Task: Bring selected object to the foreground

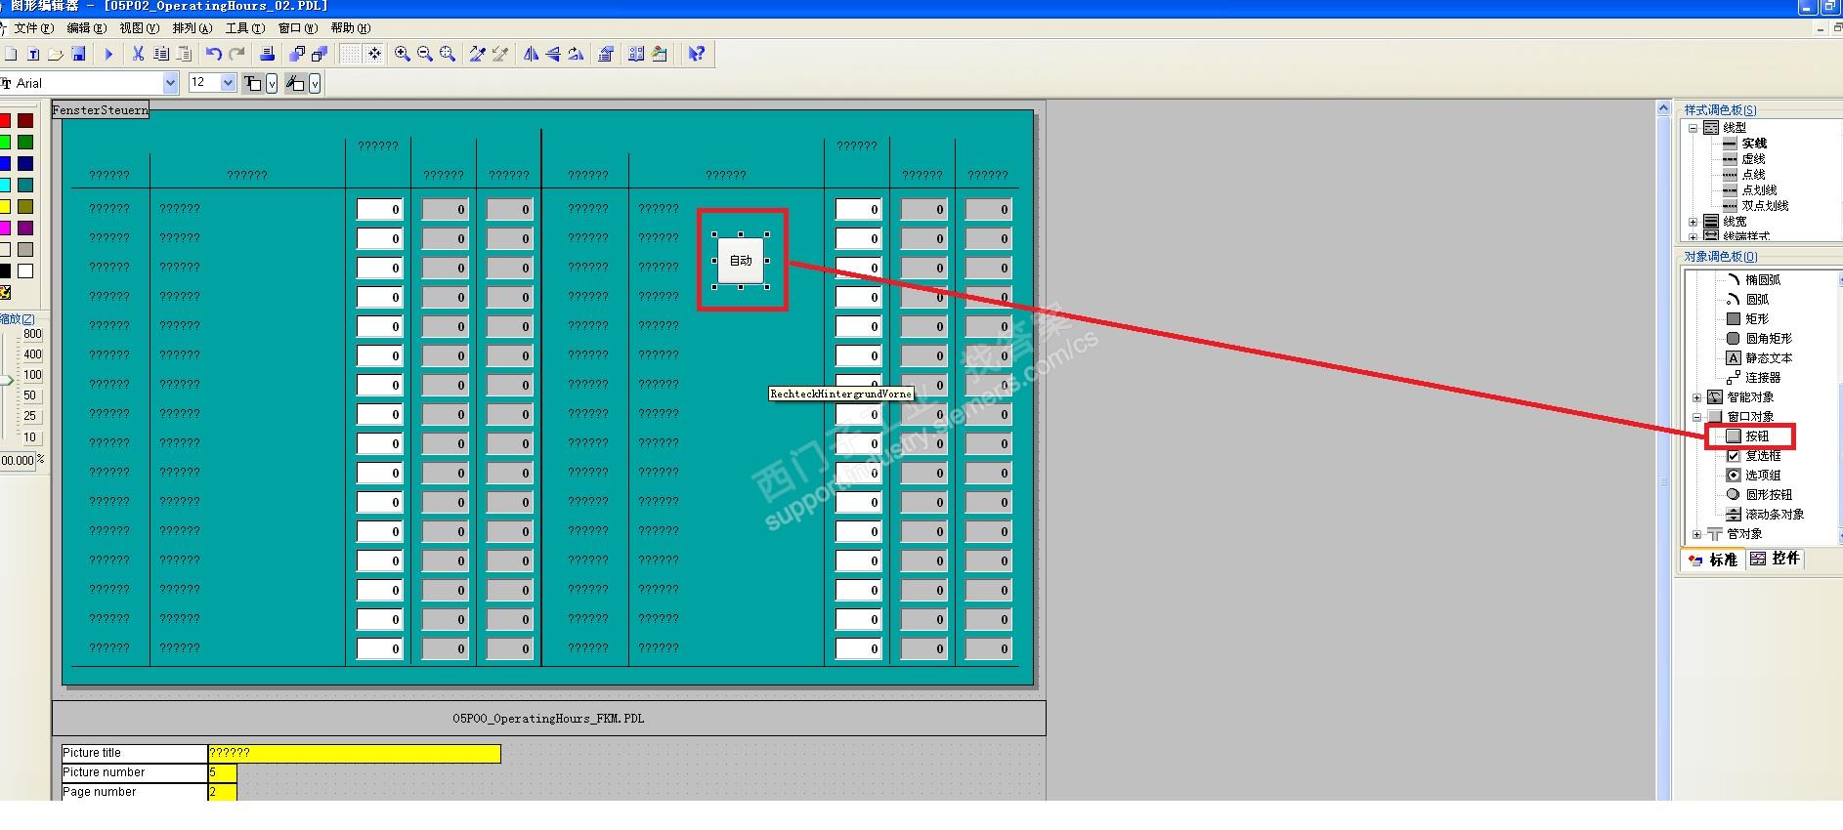Action: tap(297, 55)
